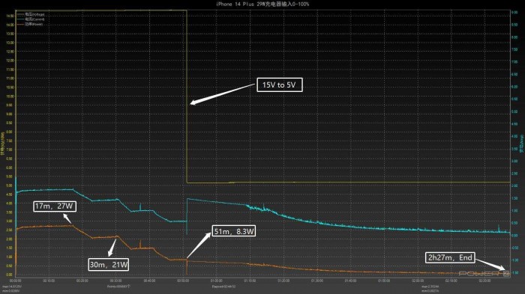Click the max voltage readout bottom left
The image size is (525, 294).
coord(12,287)
